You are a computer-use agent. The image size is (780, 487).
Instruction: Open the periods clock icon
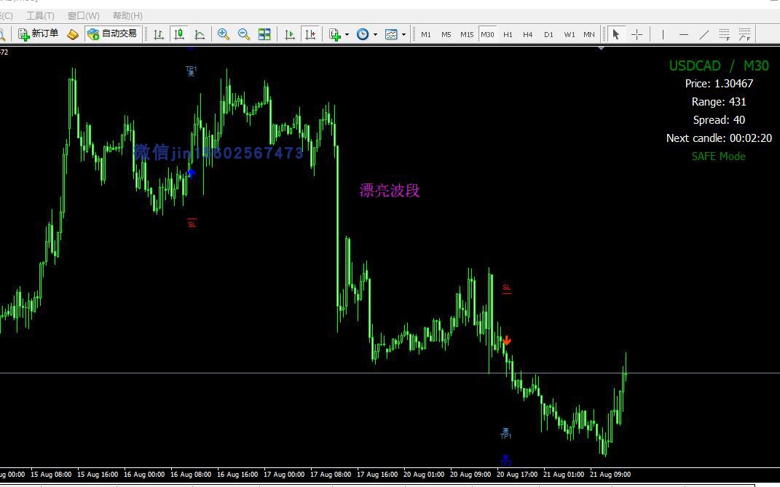coord(363,34)
